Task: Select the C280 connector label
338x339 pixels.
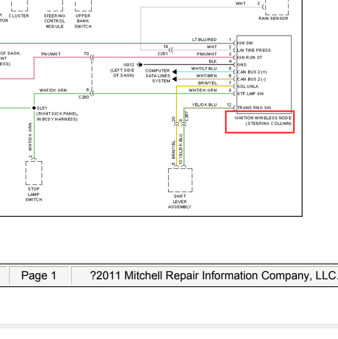Action: (x=84, y=97)
